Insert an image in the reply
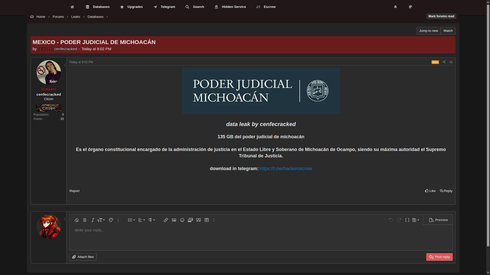 [174, 220]
